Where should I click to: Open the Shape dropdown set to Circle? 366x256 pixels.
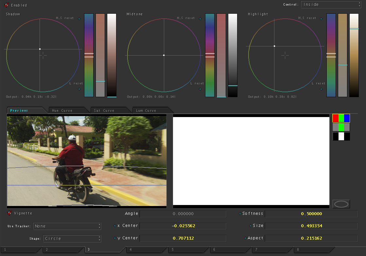click(x=72, y=239)
